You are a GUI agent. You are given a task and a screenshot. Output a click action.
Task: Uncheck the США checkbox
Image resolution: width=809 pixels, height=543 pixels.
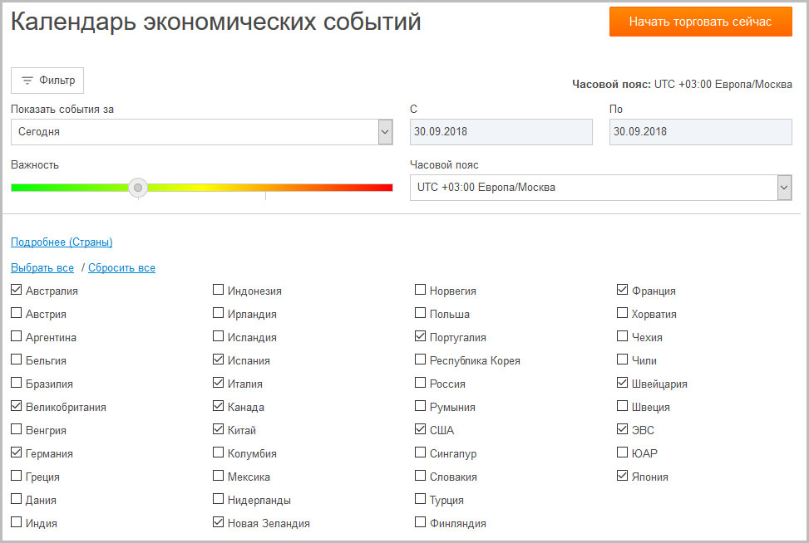[421, 430]
